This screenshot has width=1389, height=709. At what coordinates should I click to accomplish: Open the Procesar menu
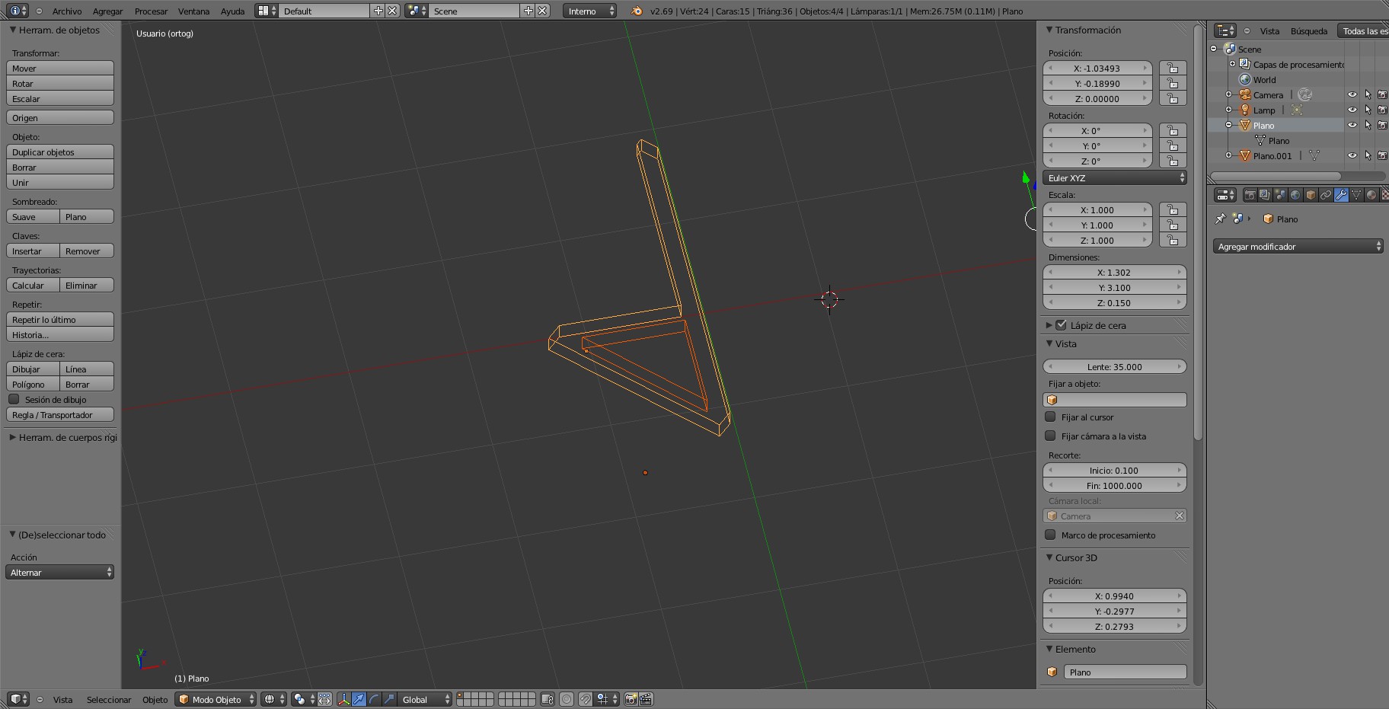tap(151, 11)
